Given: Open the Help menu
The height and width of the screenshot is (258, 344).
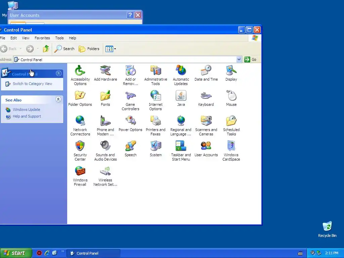Looking at the screenshot, I should coord(73,38).
